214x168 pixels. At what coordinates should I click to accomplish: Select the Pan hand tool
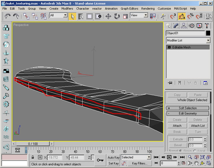click(196, 163)
